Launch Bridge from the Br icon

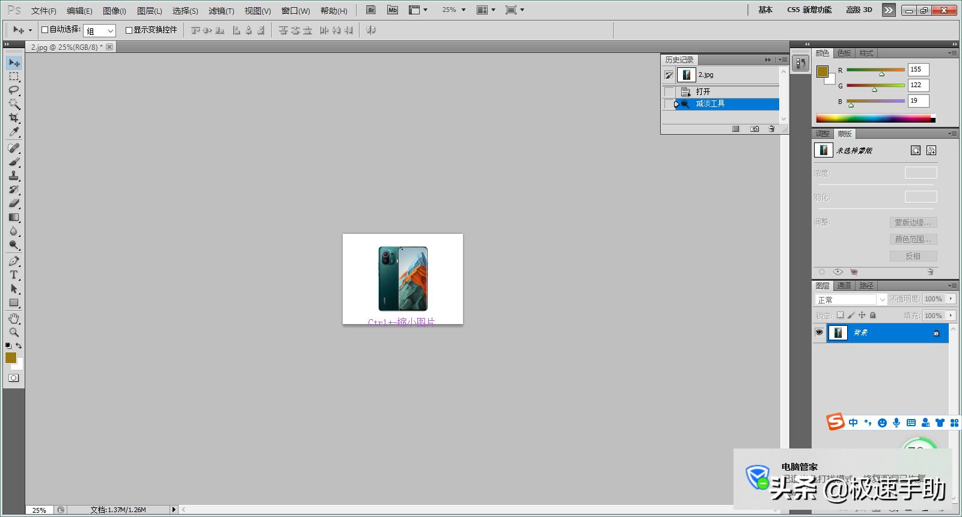[371, 10]
